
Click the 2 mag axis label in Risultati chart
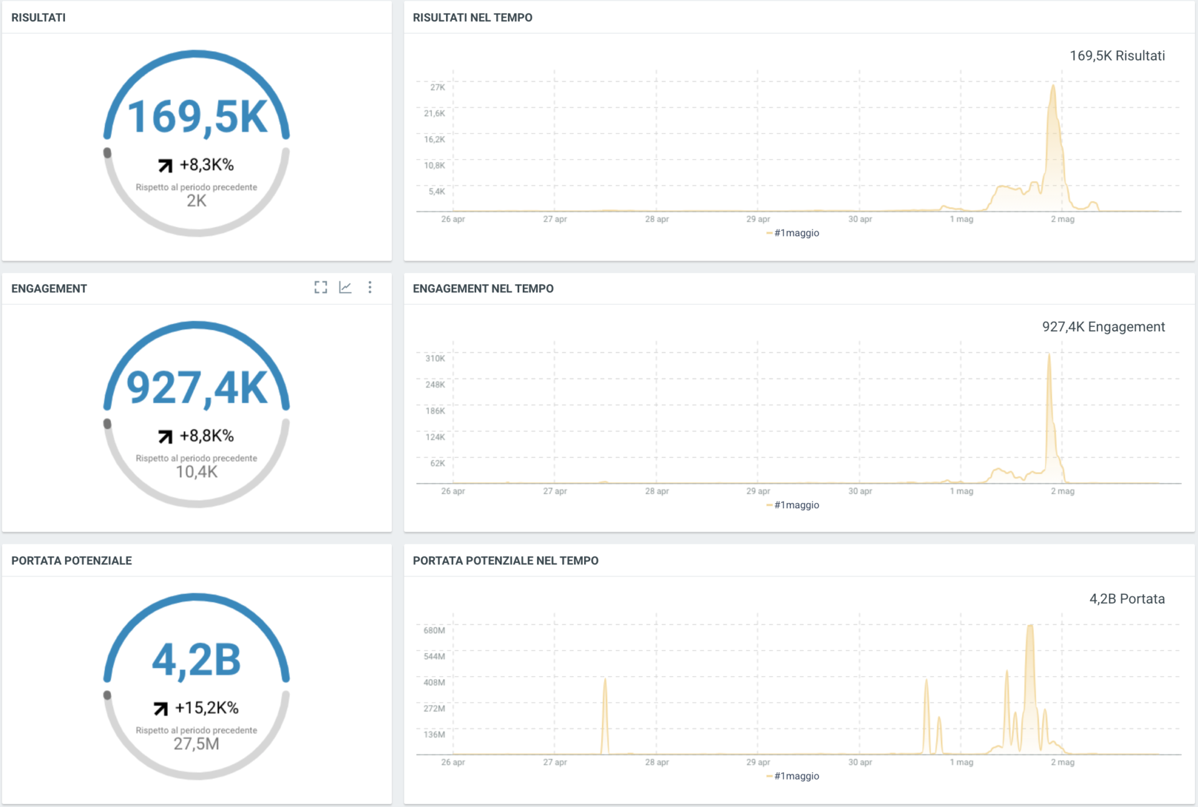[1063, 219]
